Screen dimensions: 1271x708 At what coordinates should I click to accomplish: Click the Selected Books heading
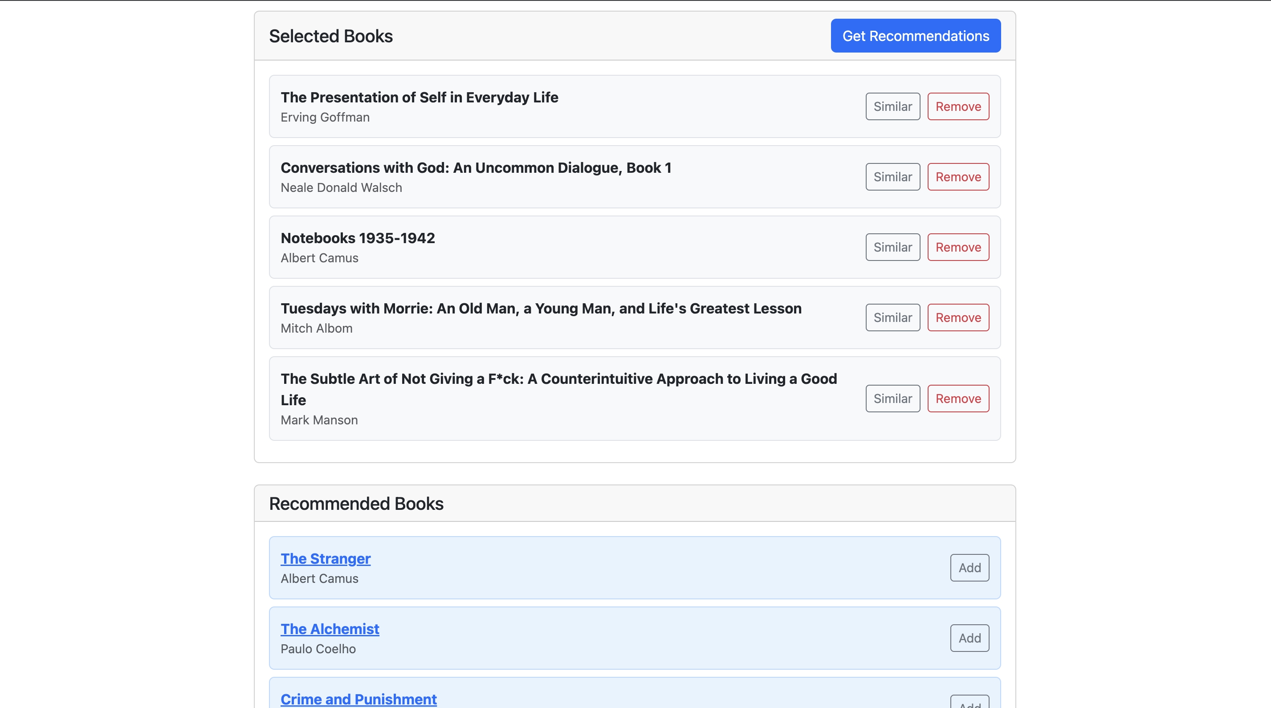[330, 37]
